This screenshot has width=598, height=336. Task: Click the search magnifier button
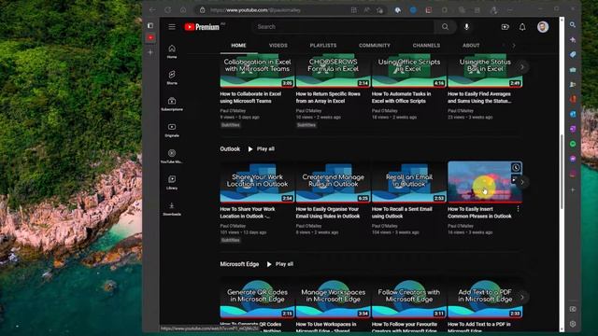coord(445,27)
